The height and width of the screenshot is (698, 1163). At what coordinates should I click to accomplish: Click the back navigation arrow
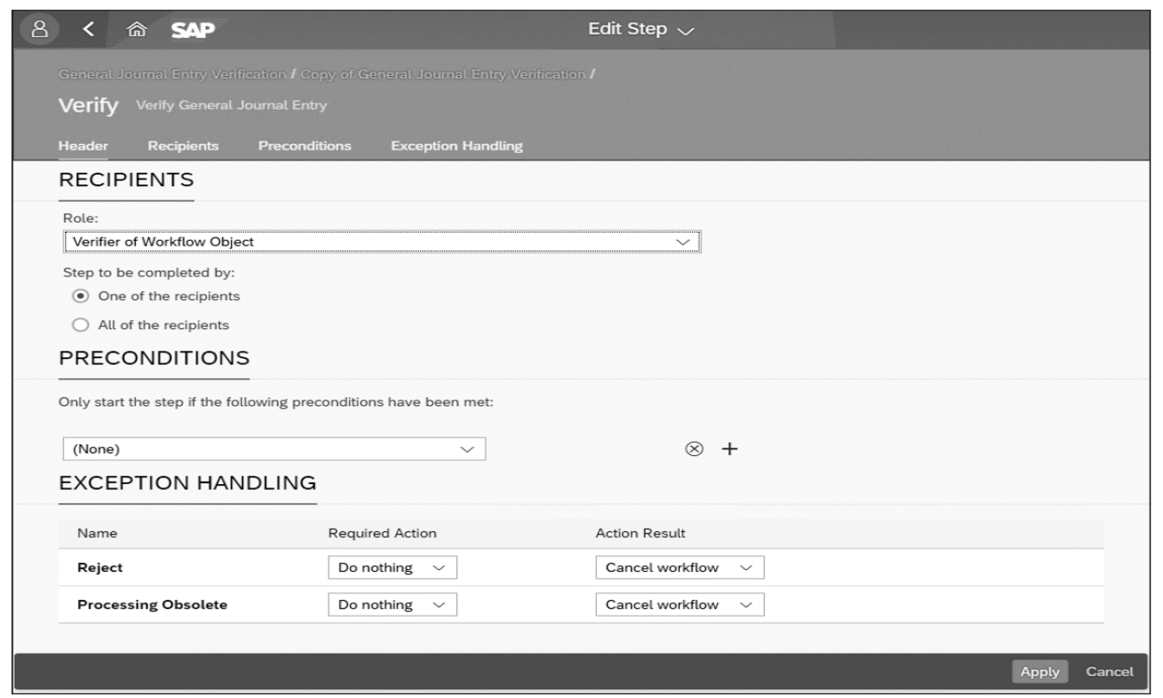[87, 28]
